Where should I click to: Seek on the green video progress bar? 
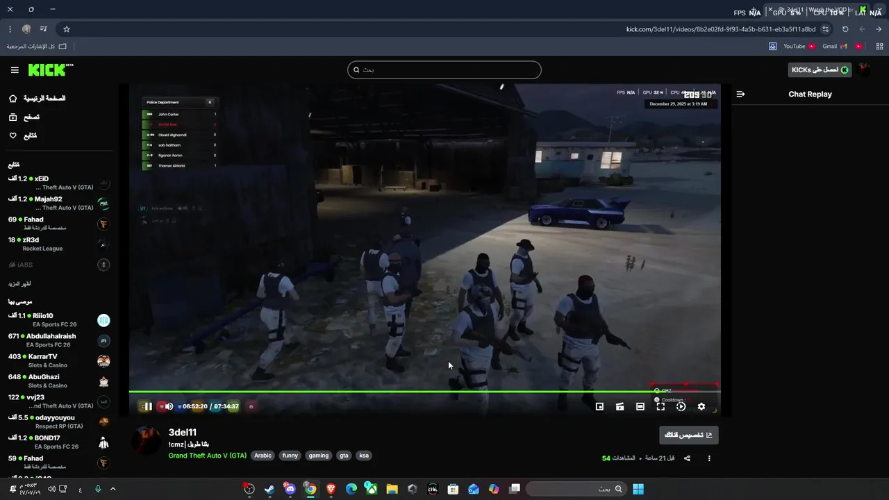click(x=424, y=392)
